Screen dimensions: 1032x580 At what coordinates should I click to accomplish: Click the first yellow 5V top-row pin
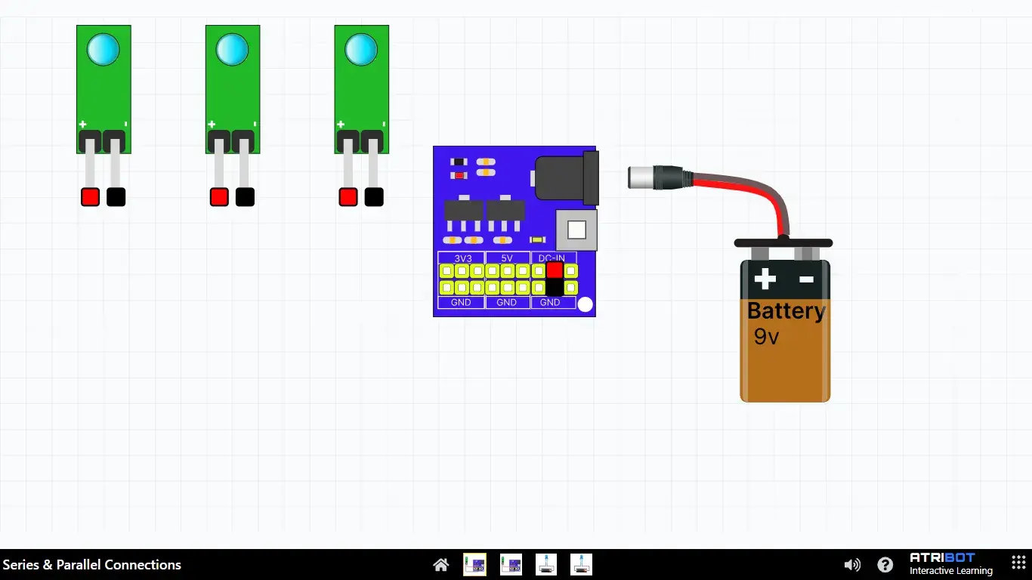click(493, 270)
